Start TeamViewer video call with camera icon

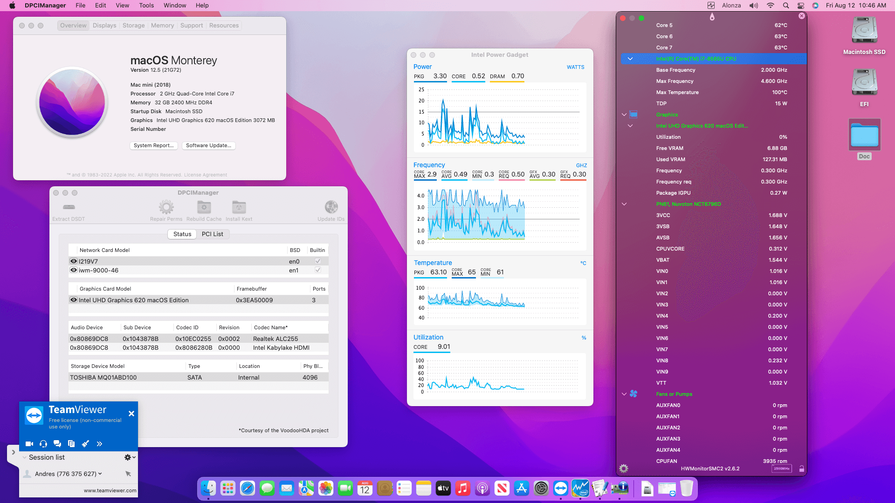click(x=29, y=444)
